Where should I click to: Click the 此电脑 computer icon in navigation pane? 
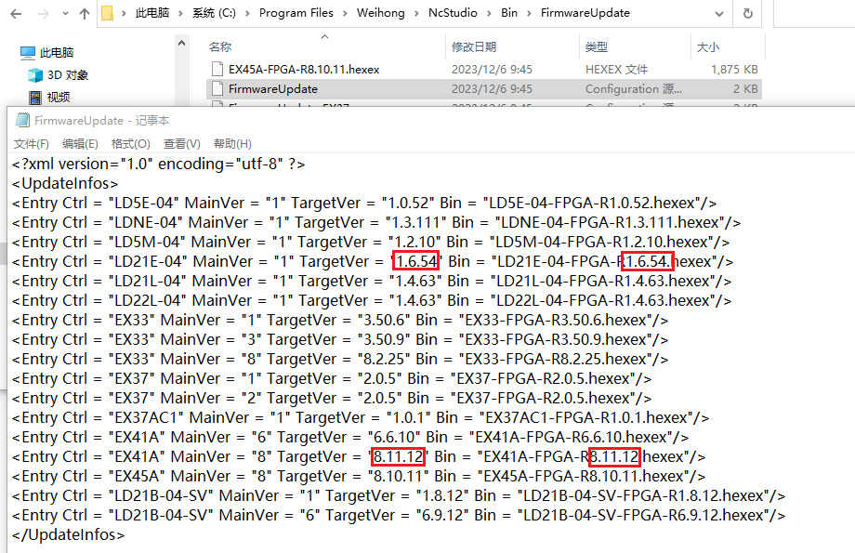coord(27,52)
